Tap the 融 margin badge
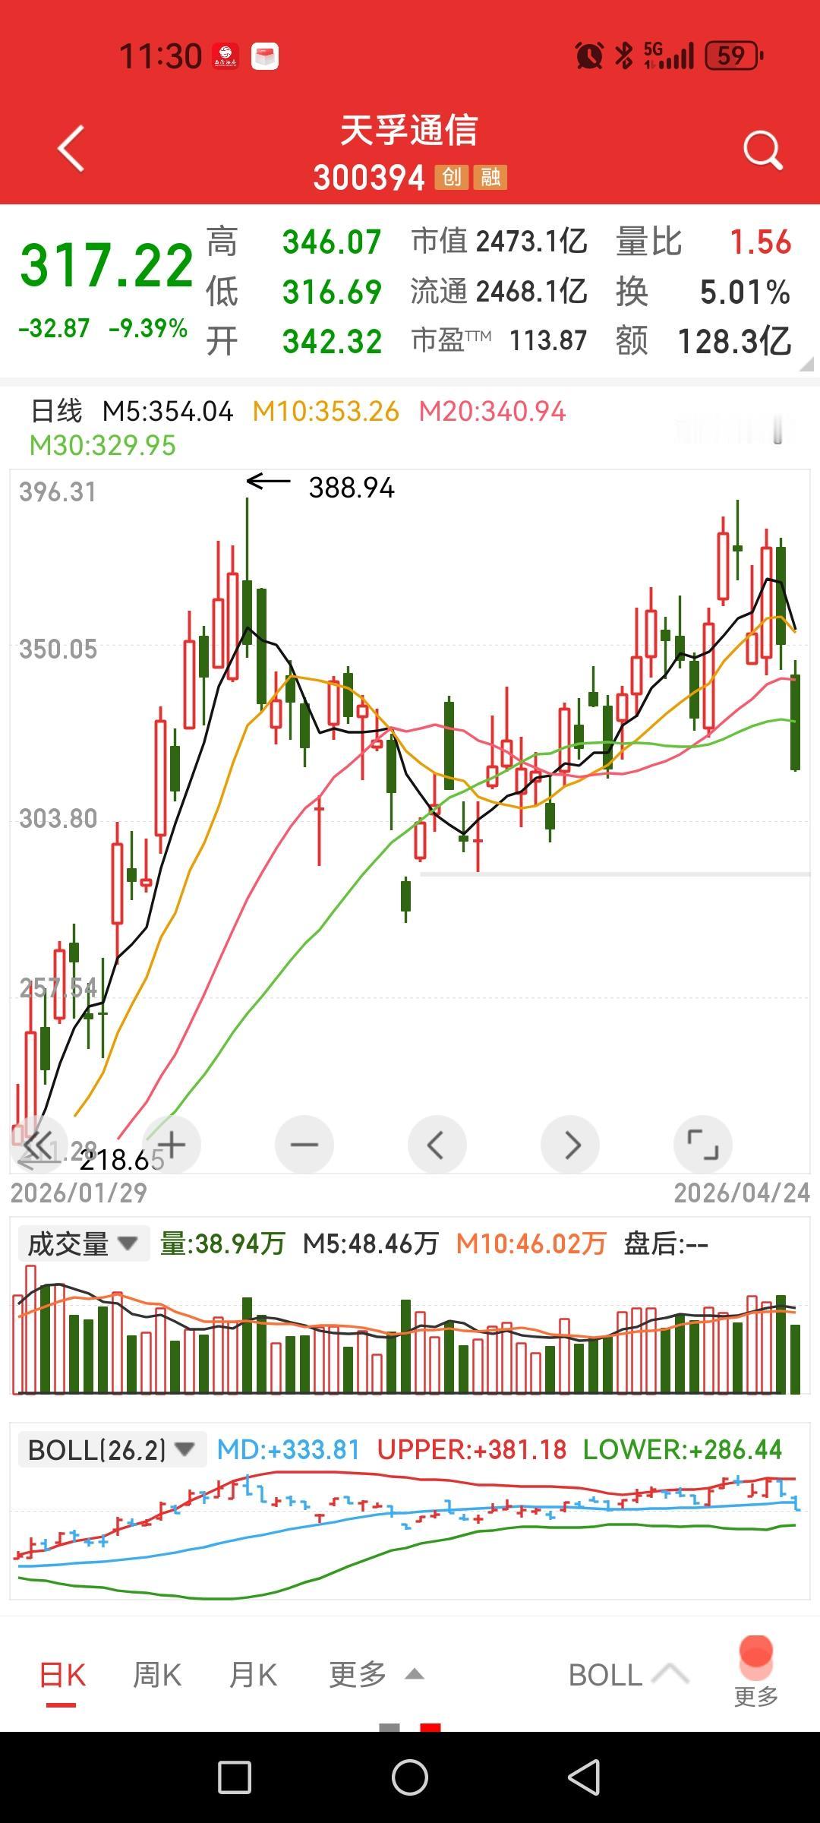The image size is (820, 1823). pyautogui.click(x=490, y=177)
